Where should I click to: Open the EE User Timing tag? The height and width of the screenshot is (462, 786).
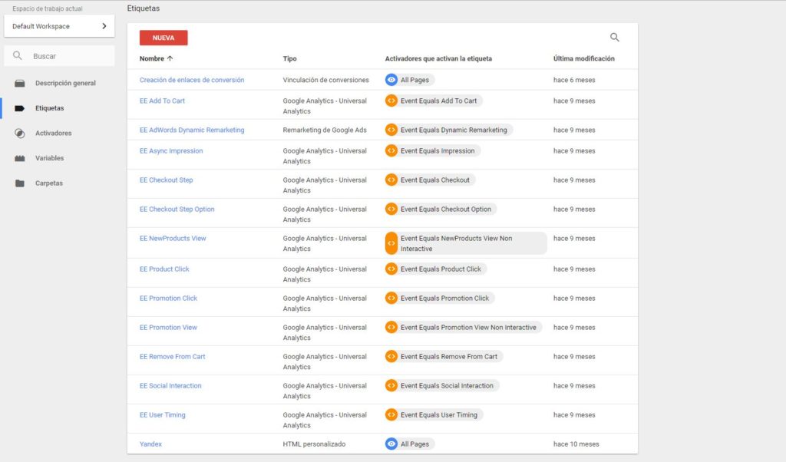(x=163, y=414)
